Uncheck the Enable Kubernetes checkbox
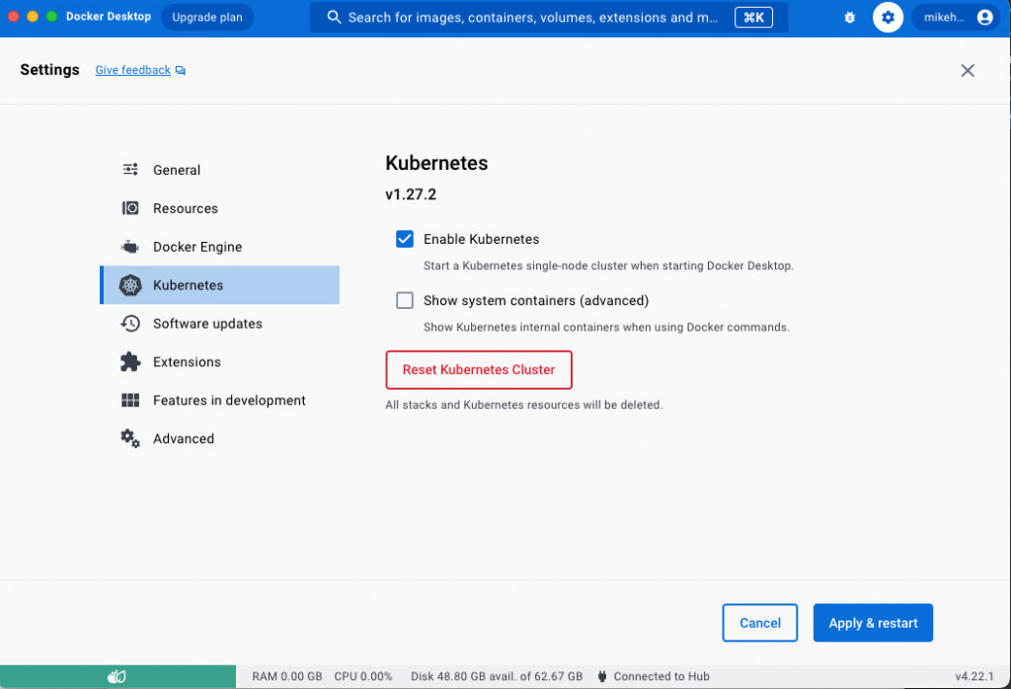Viewport: 1011px width, 689px height. pos(405,239)
